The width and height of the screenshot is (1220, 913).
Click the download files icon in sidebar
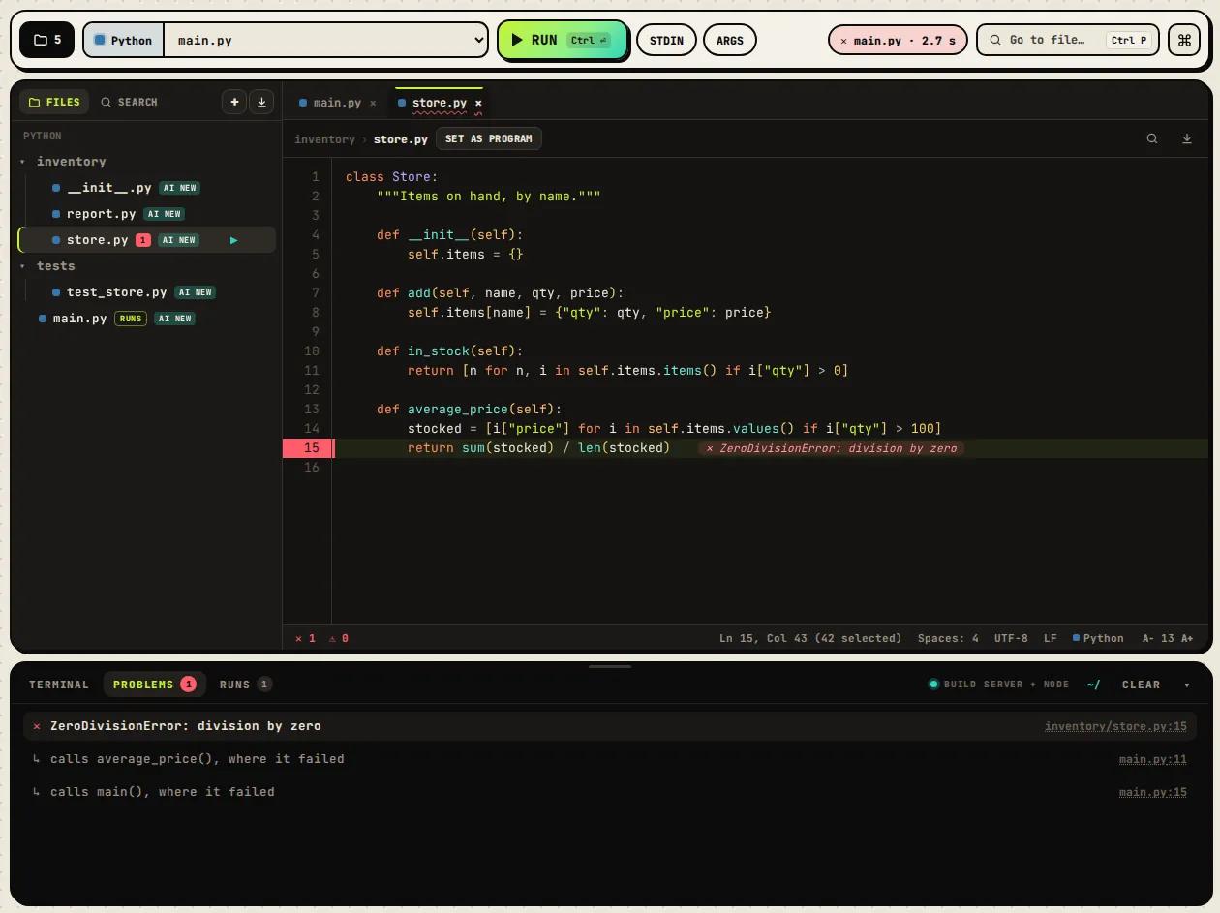[261, 102]
